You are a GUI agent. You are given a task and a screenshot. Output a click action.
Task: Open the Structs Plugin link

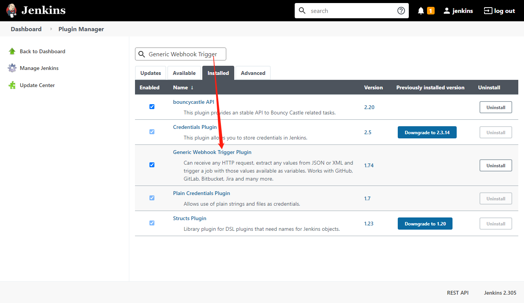(x=190, y=218)
